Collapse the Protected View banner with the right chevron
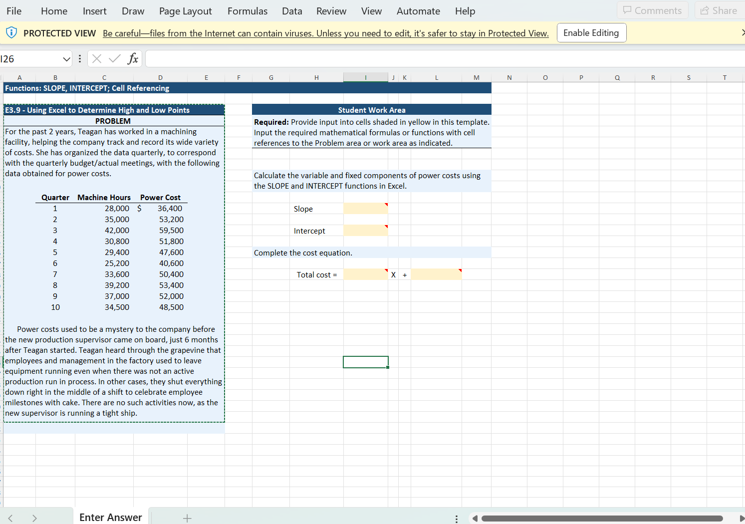Screen dimensions: 745x524 [x=743, y=32]
